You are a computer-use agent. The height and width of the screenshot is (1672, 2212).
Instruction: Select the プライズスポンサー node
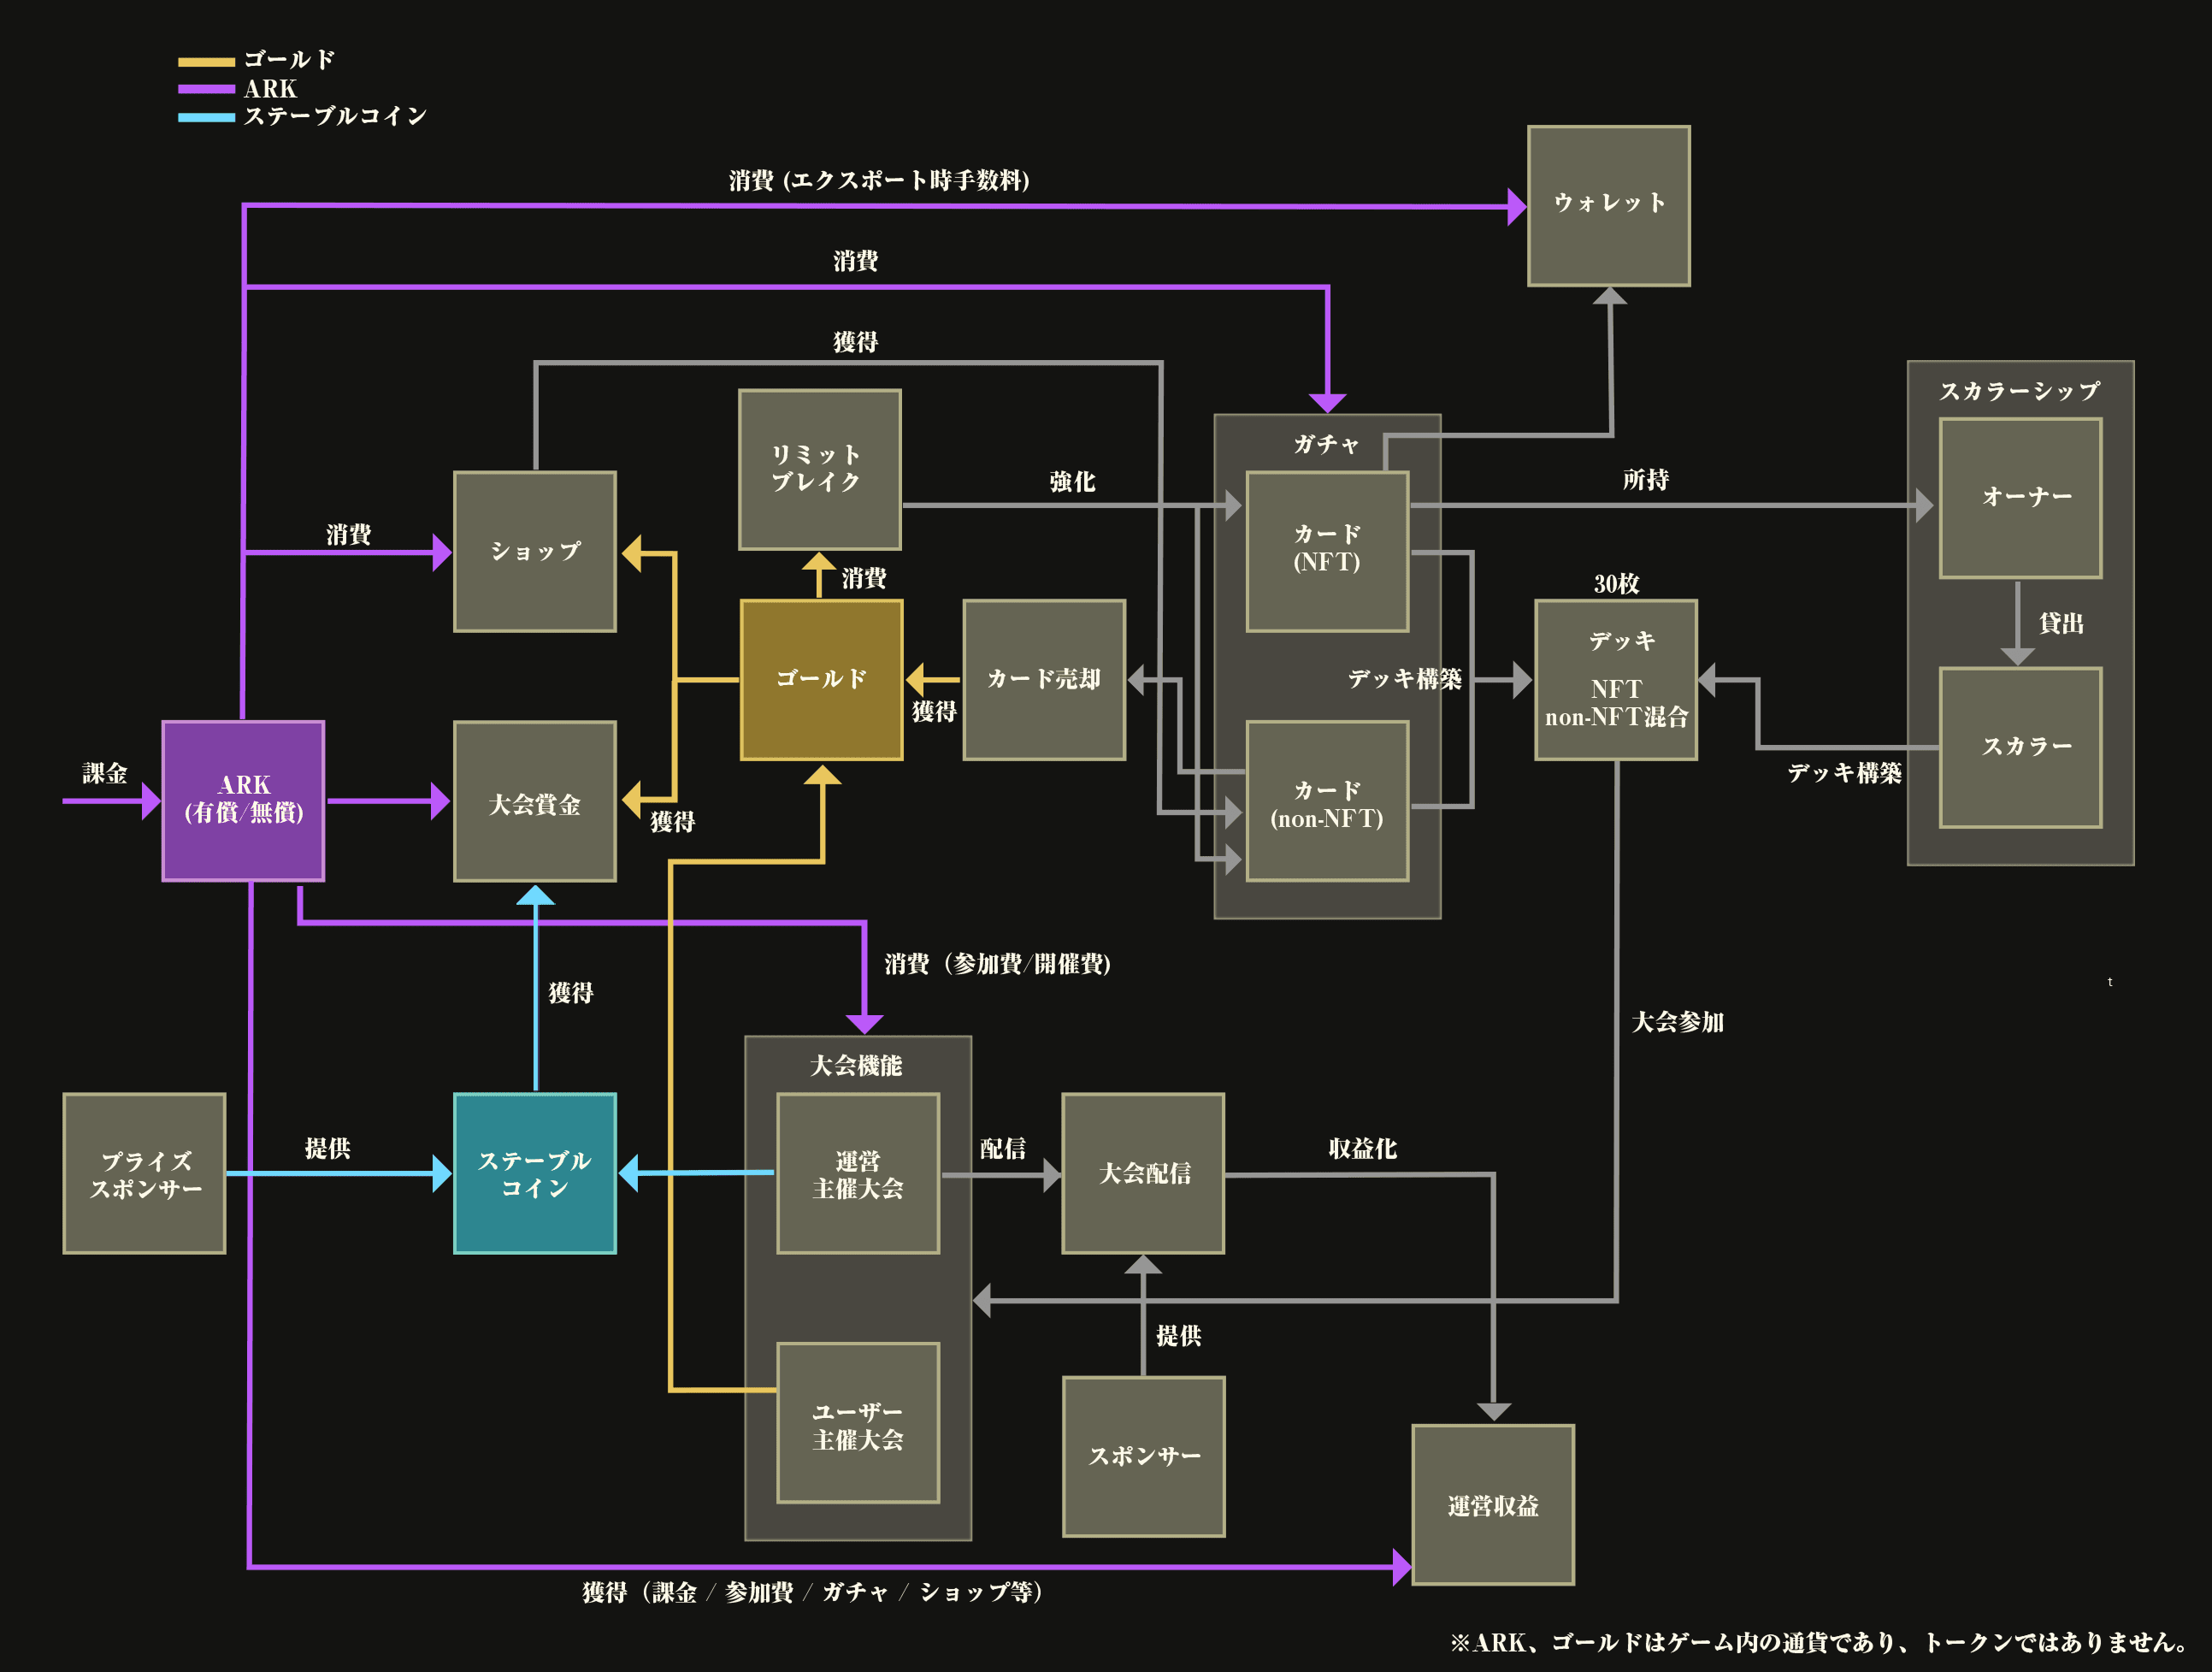tap(145, 1173)
